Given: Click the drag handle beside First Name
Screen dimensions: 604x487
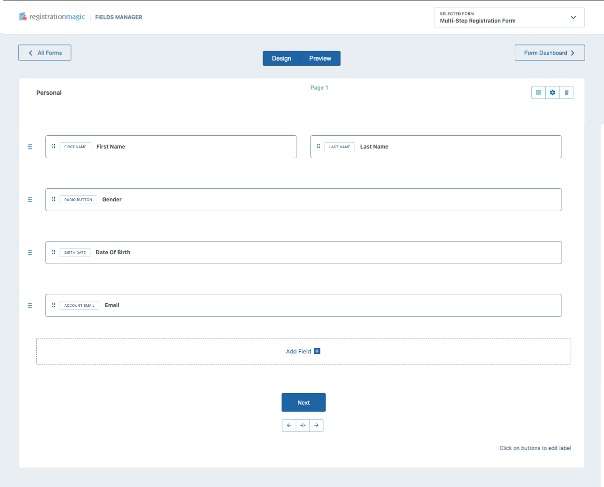Looking at the screenshot, I should point(53,146).
